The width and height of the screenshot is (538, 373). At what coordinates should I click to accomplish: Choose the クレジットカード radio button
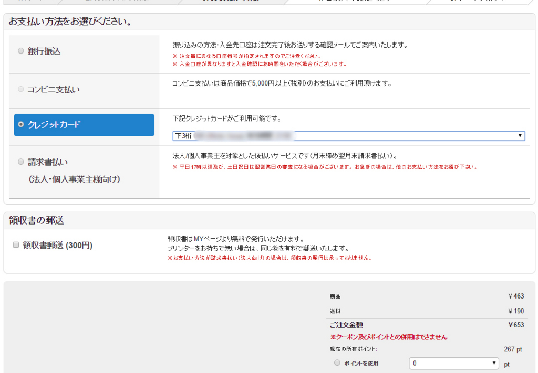pyautogui.click(x=21, y=124)
